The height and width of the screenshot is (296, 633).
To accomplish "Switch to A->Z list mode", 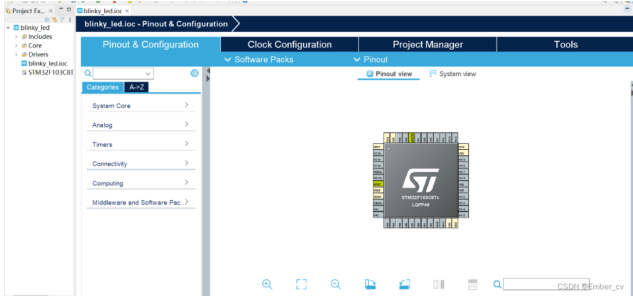I will [x=137, y=87].
